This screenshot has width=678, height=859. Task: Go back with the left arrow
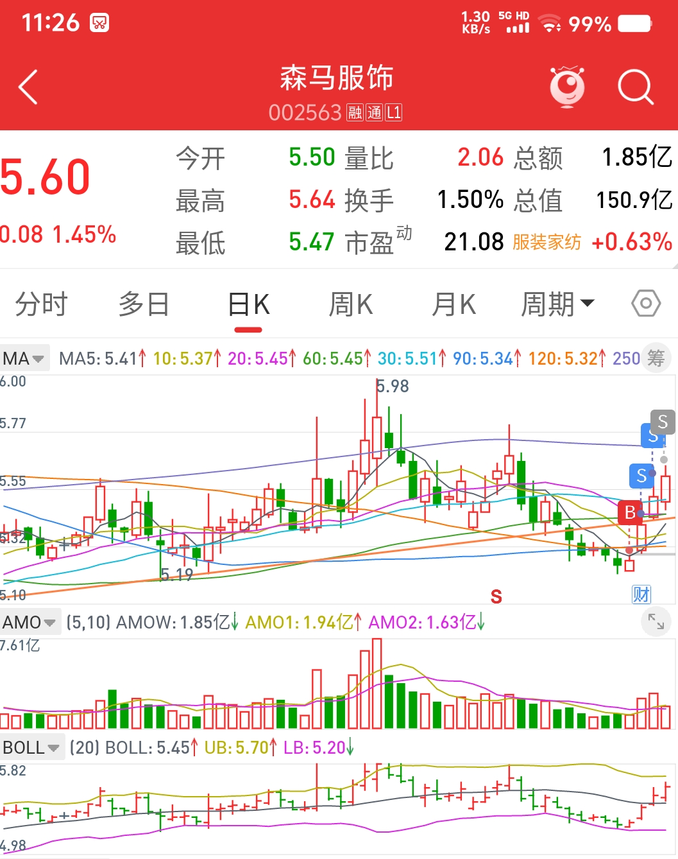tap(28, 87)
